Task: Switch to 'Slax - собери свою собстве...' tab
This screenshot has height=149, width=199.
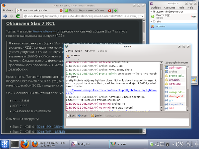Action: (x=88, y=11)
